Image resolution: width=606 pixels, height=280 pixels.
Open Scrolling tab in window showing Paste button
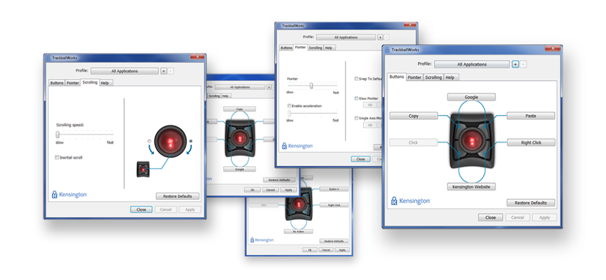433,78
